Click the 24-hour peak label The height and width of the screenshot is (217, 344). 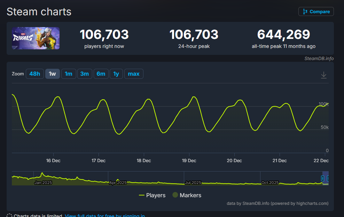[x=194, y=47]
